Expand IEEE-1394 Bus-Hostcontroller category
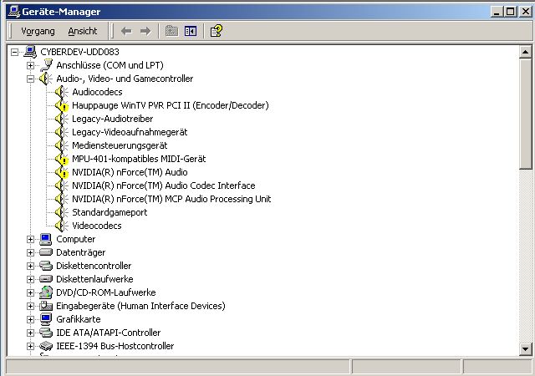535x376 pixels. (30, 346)
